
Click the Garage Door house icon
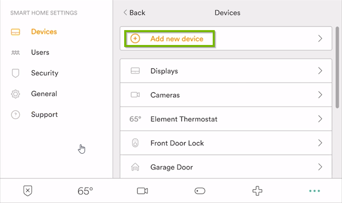pyautogui.click(x=135, y=167)
